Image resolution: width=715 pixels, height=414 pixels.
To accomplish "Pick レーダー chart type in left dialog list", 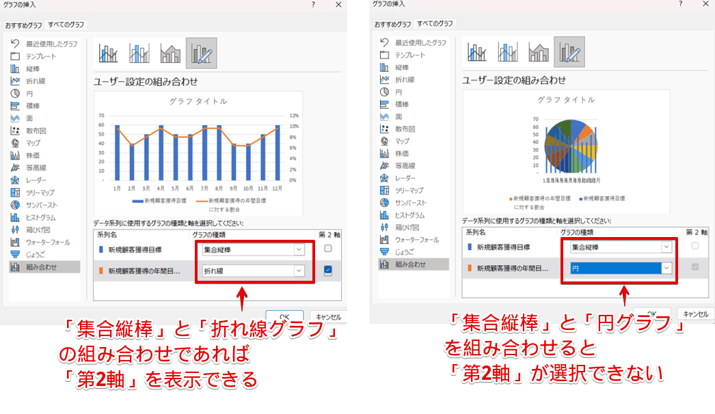I will pos(37,180).
